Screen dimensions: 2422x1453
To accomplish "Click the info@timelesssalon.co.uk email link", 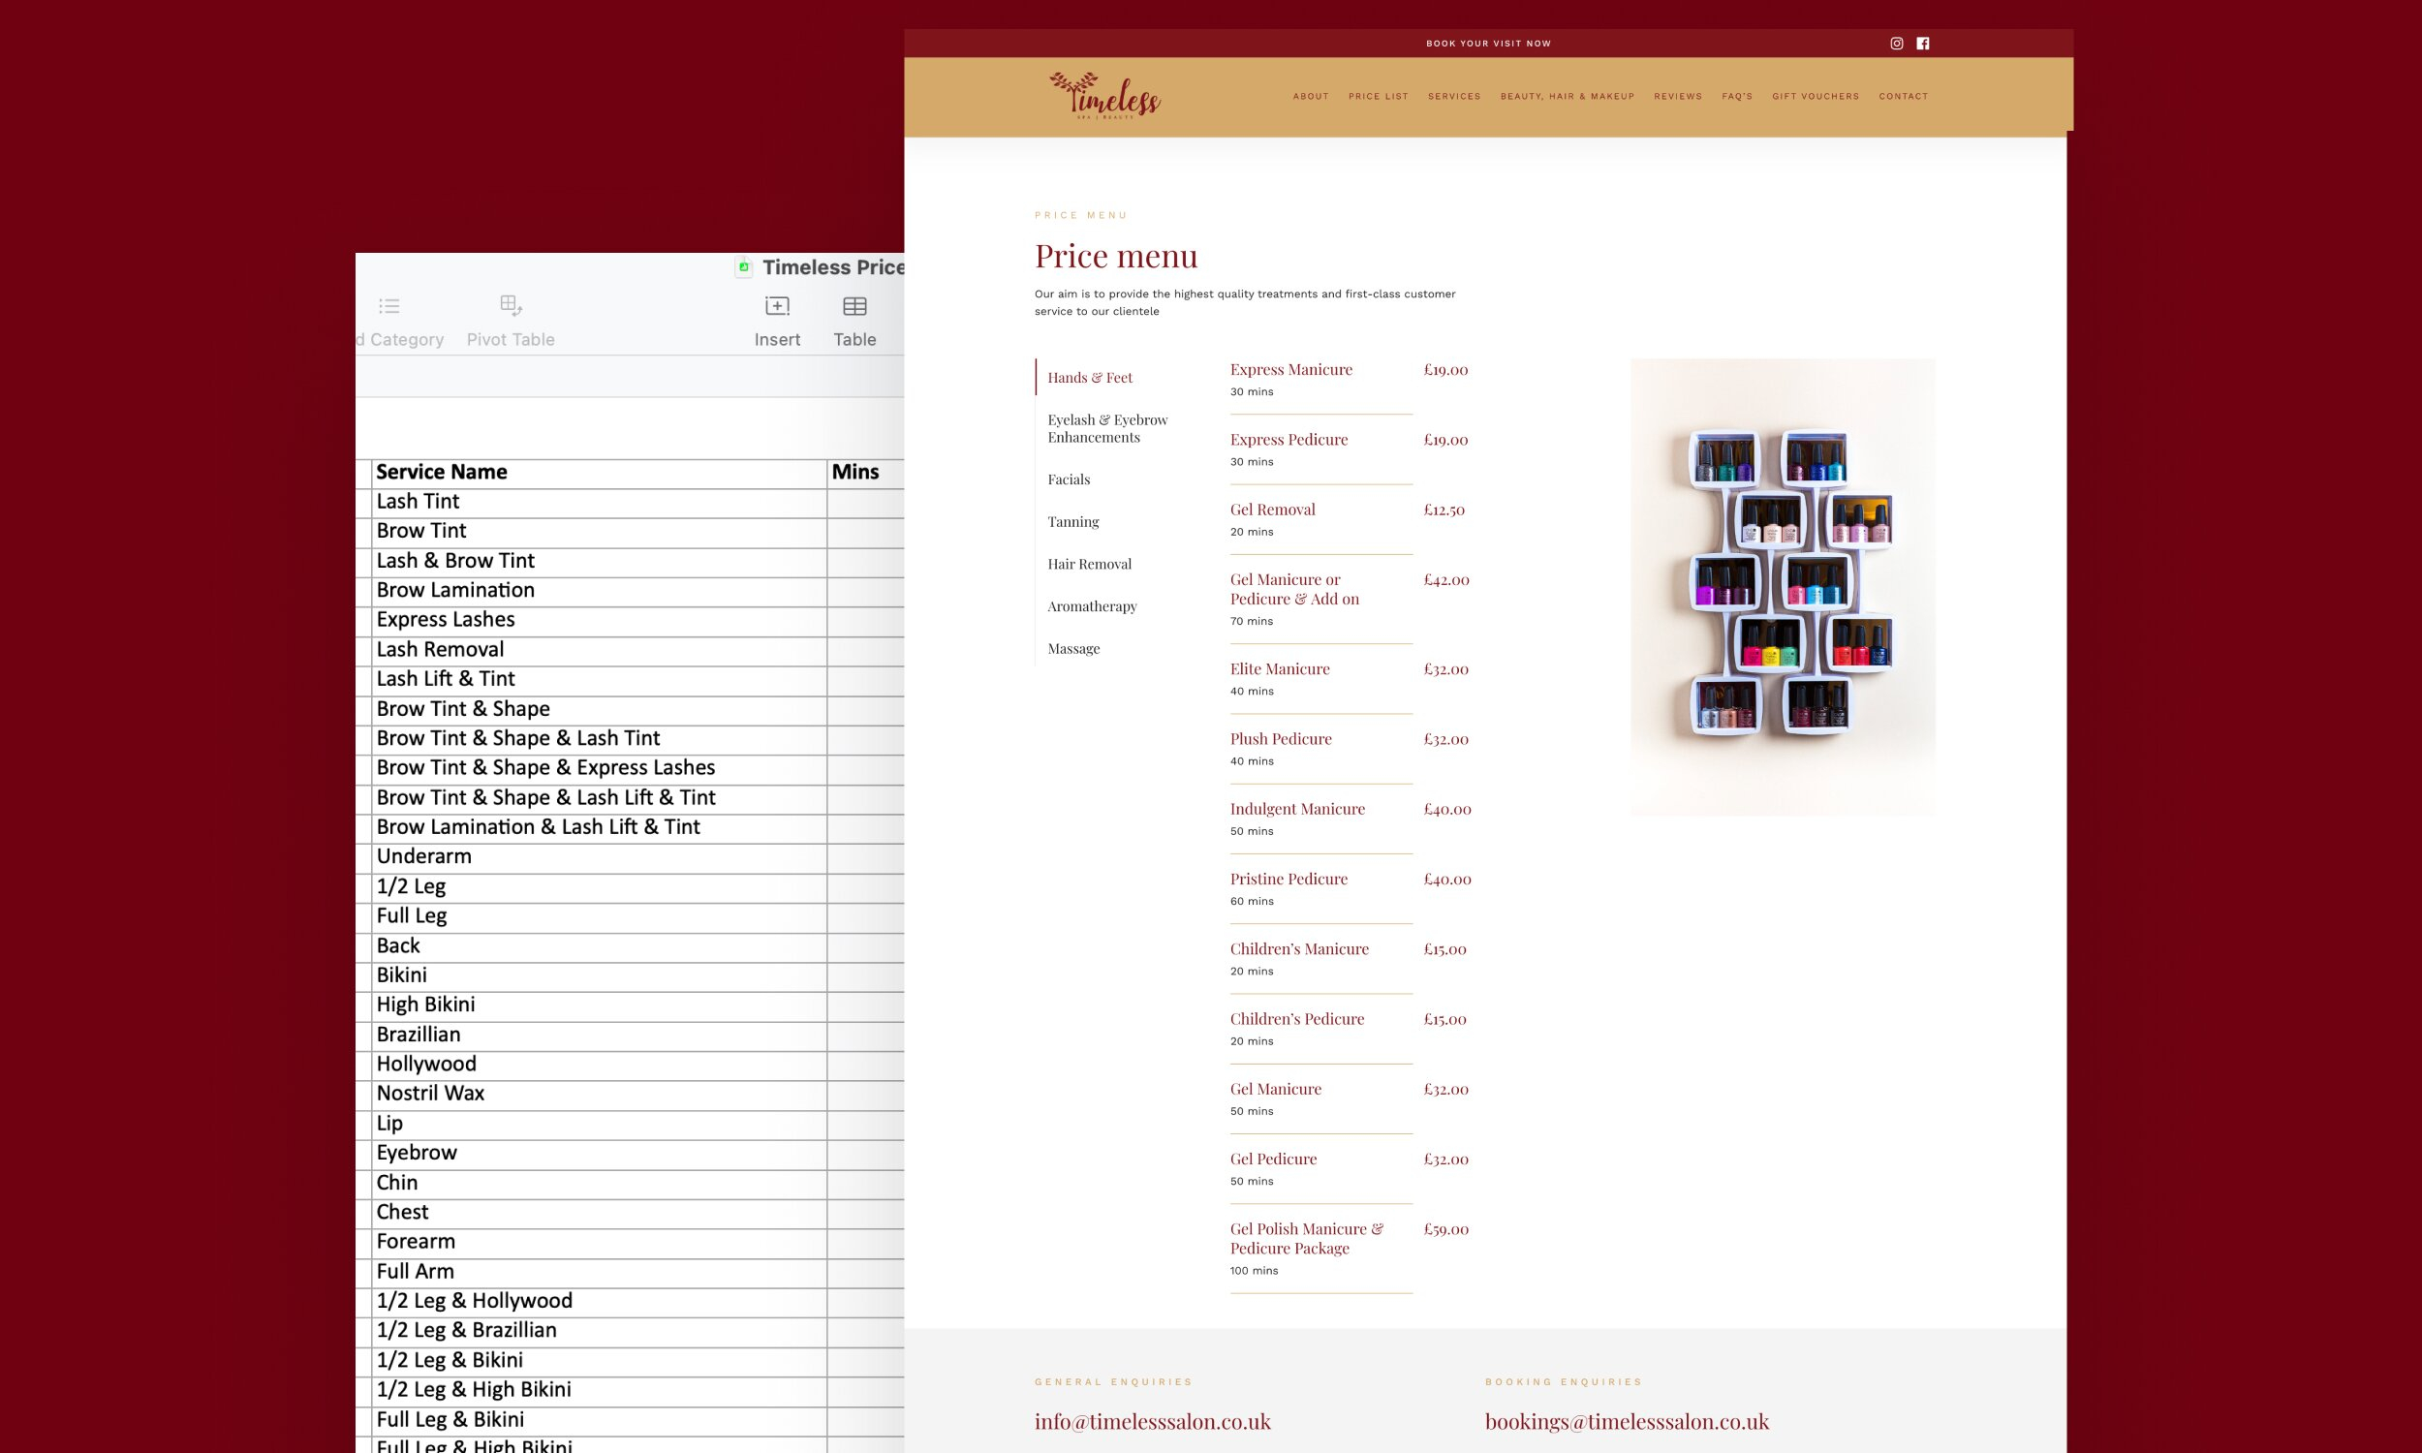I will tap(1152, 1421).
